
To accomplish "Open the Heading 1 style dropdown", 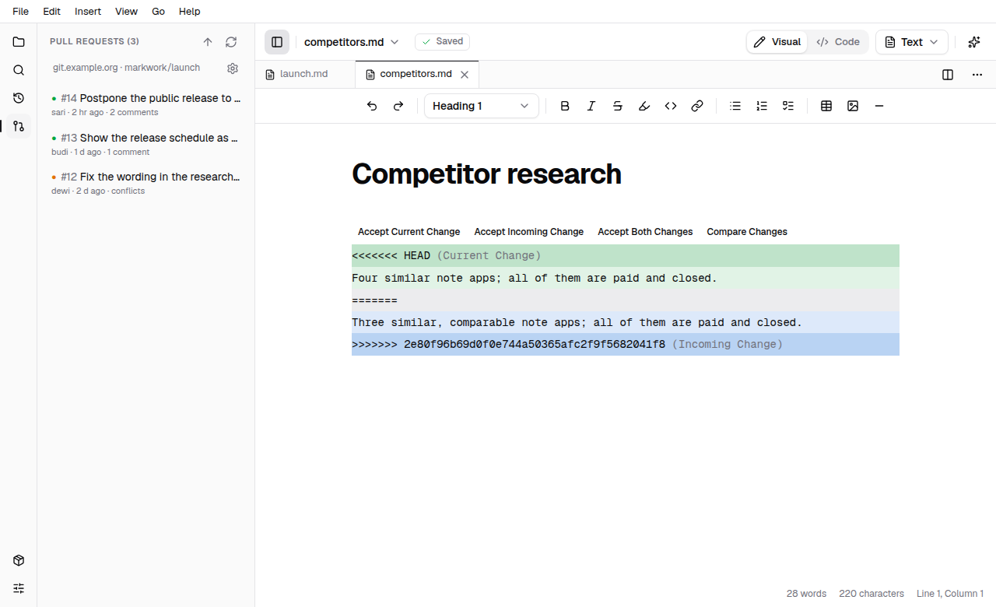I will 482,106.
